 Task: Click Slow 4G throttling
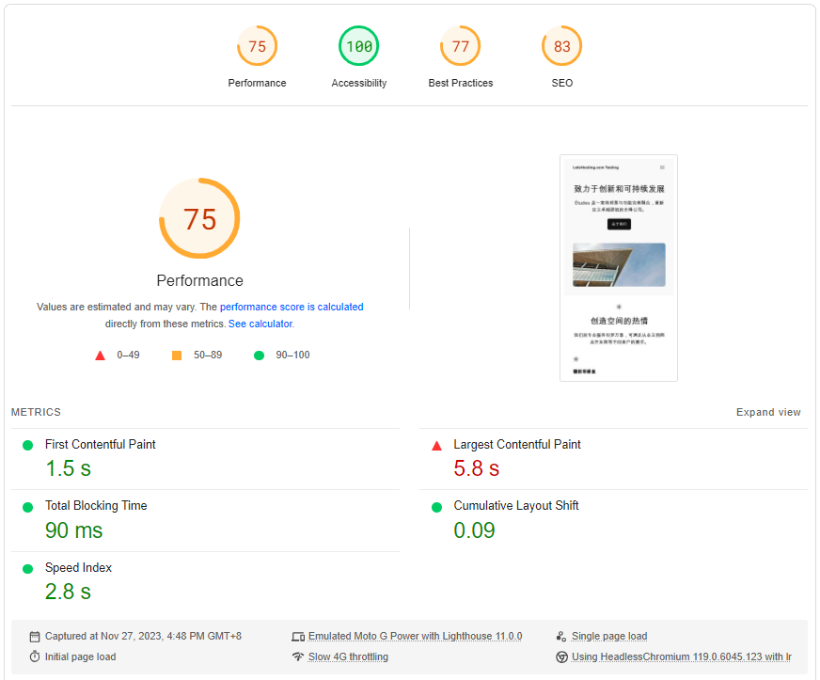point(348,656)
